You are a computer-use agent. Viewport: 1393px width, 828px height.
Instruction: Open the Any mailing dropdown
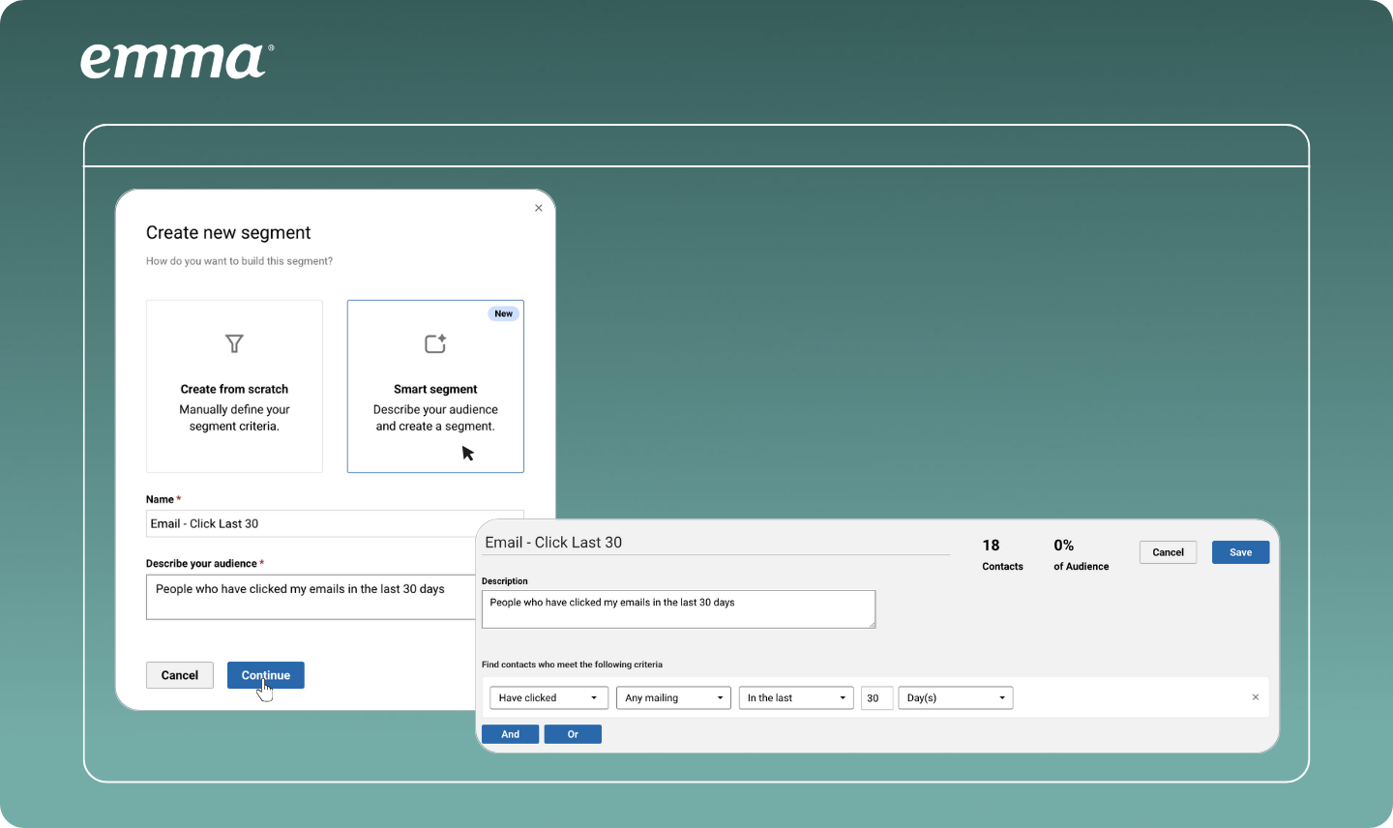pyautogui.click(x=673, y=697)
